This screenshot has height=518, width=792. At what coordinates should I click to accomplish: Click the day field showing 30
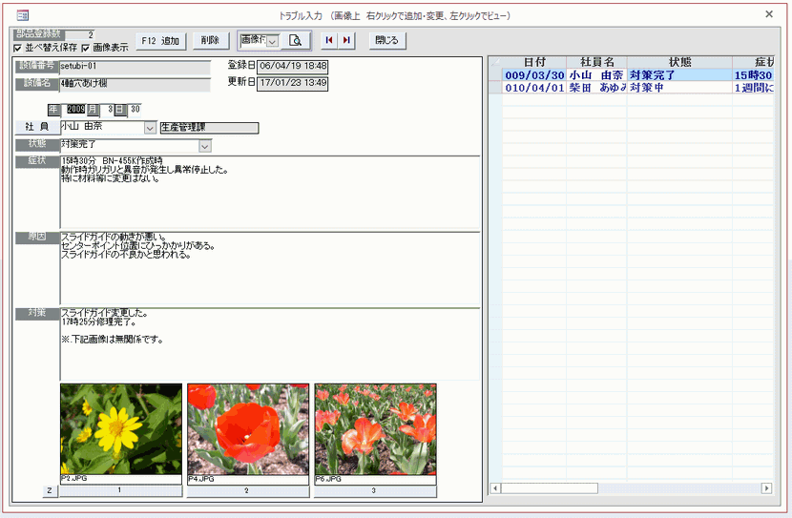pyautogui.click(x=135, y=109)
